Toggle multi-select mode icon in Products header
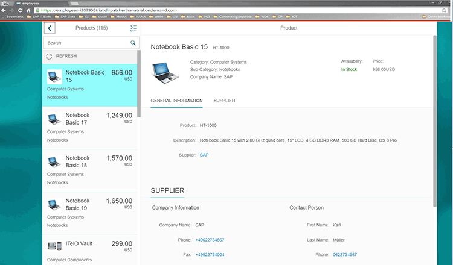Image resolution: width=453 pixels, height=265 pixels. [x=133, y=28]
